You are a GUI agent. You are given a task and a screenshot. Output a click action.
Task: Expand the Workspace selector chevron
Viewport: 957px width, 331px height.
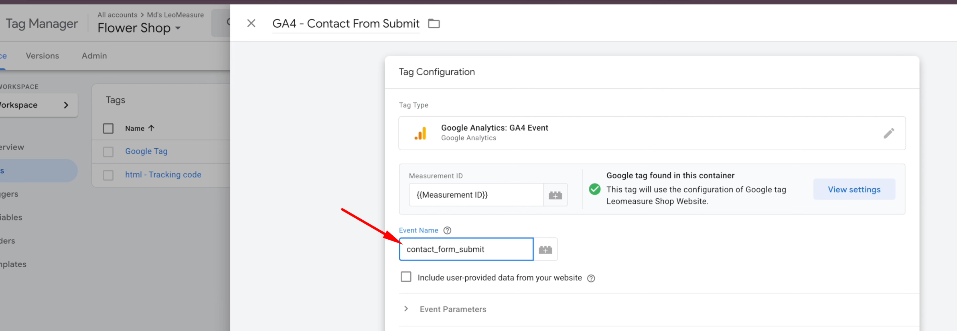[66, 105]
